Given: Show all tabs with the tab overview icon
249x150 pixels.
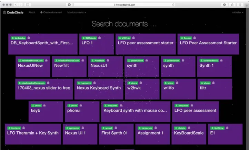Looking at the screenshot, I should pos(240,4).
